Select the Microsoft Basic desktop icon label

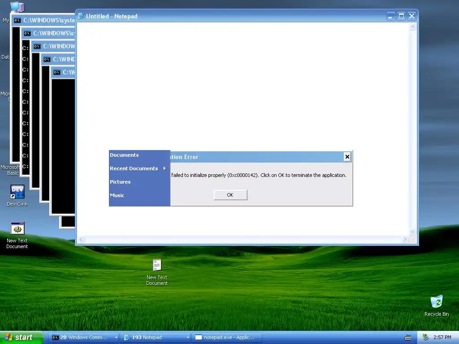point(10,170)
